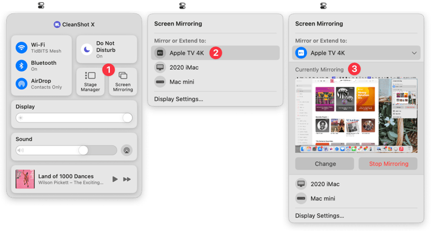Click the Screen Mirroring header in the middle panel
This screenshot has width=431, height=231.
[178, 24]
